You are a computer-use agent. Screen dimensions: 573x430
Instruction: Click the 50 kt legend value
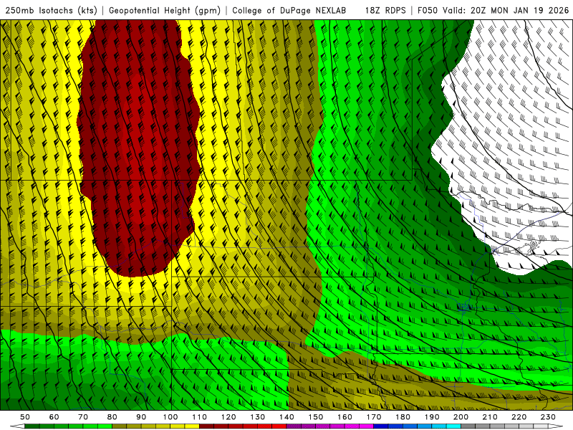coord(25,417)
